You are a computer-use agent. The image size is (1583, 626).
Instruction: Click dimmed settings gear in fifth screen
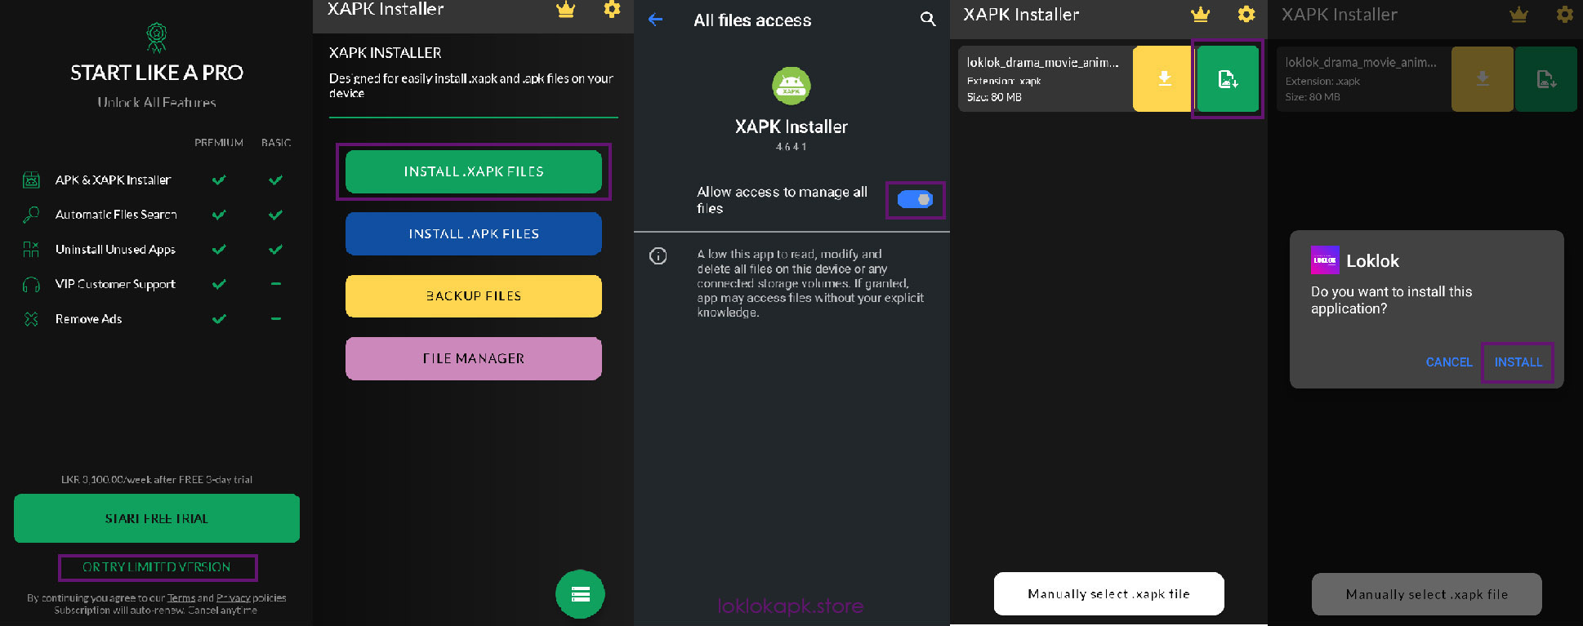tap(1564, 14)
